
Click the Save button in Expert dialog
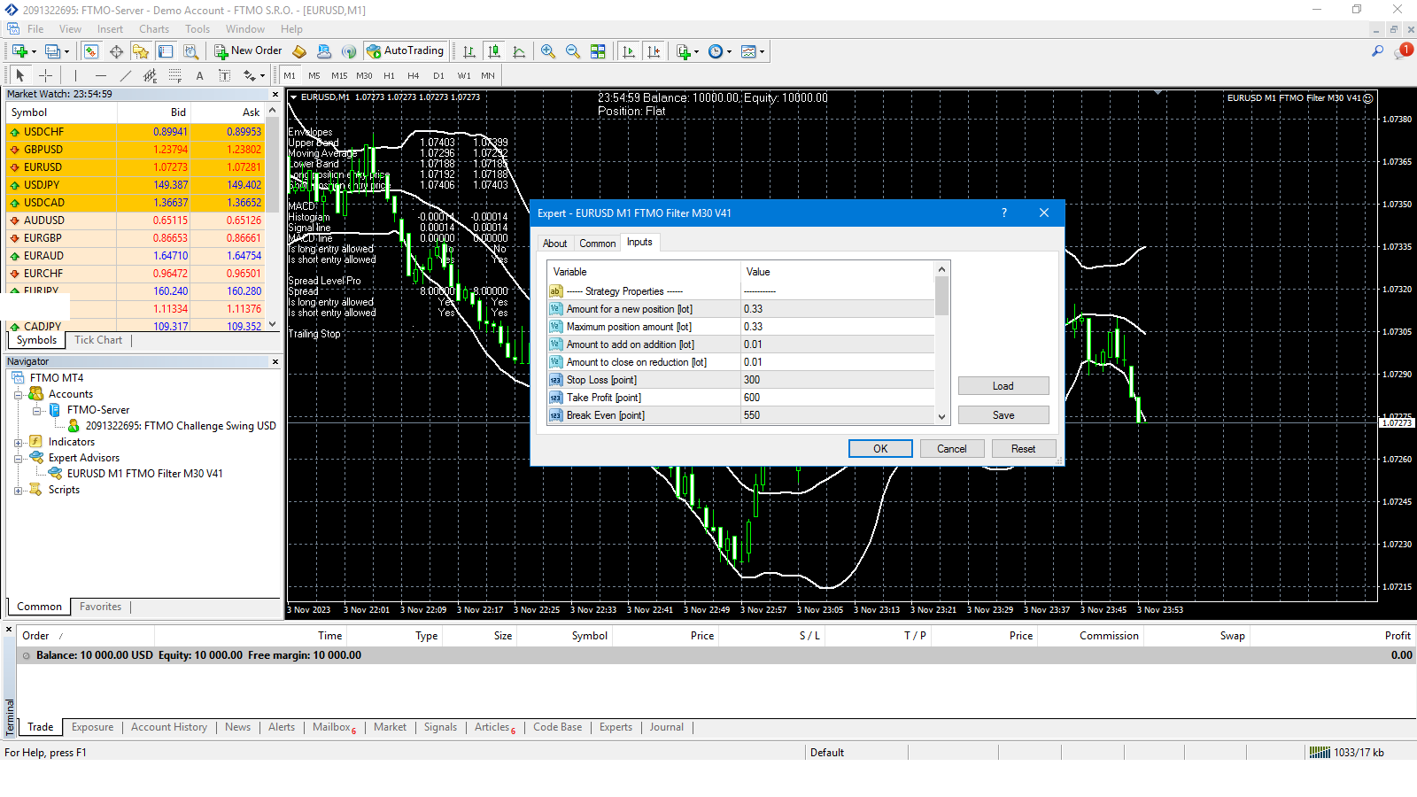pyautogui.click(x=1003, y=415)
